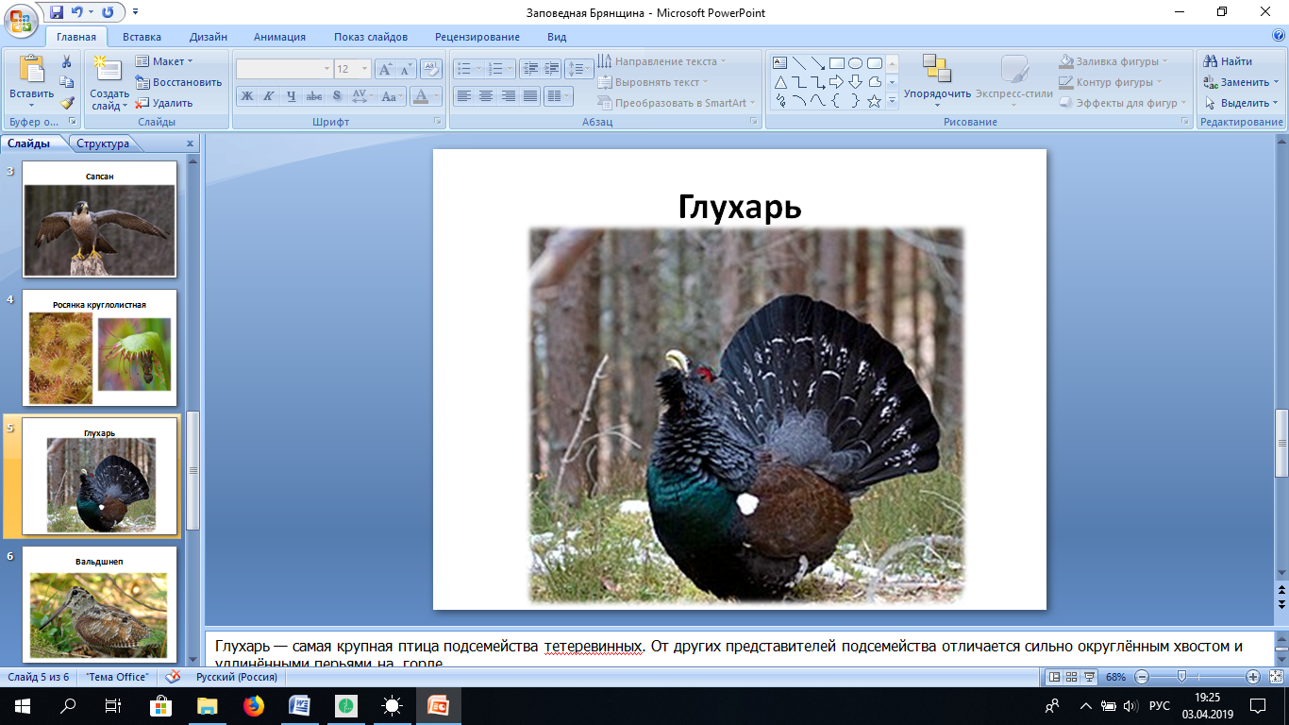This screenshot has height=725, width=1289.
Task: Select the Format Painter brush icon
Action: click(67, 103)
